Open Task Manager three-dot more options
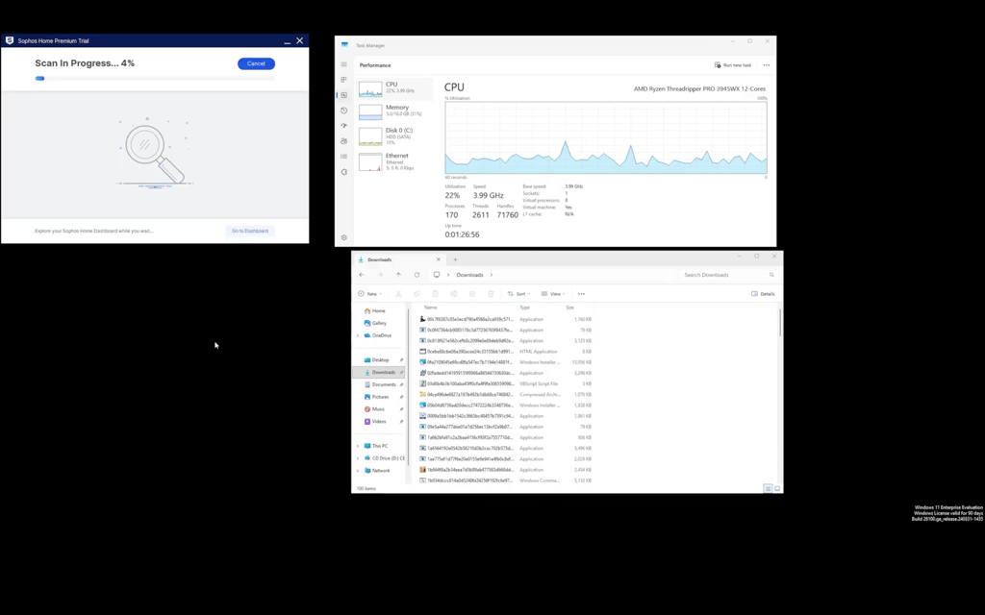Screen dimensions: 985x615 click(x=767, y=65)
